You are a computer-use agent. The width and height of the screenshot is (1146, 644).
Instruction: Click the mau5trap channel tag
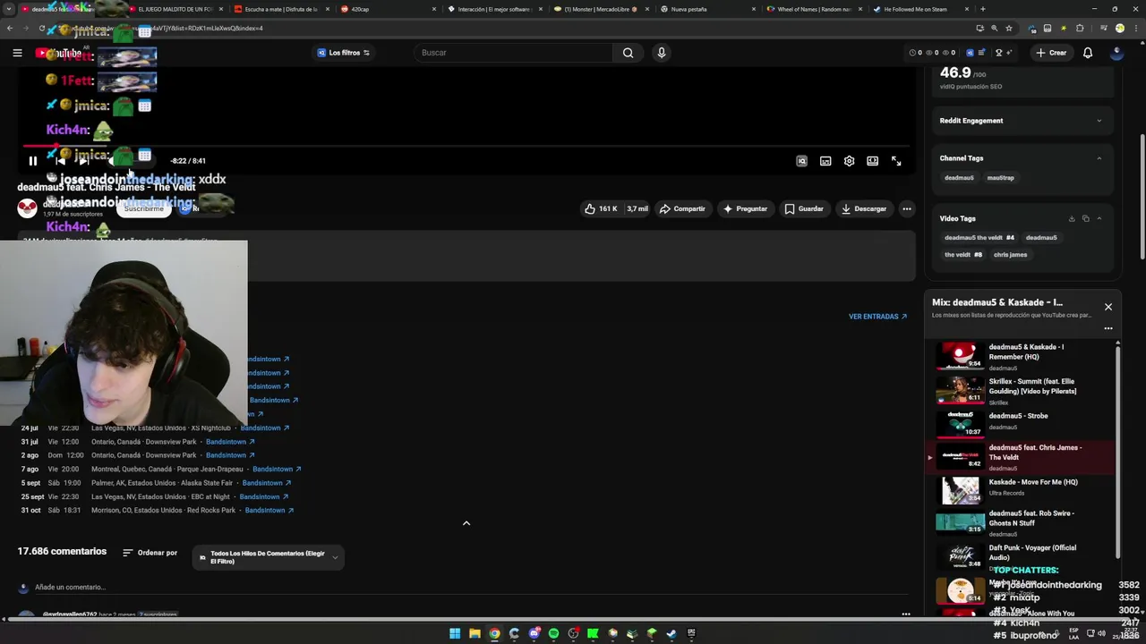coord(1000,178)
